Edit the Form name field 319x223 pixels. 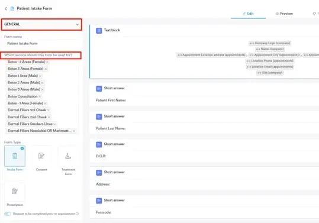pos(41,44)
